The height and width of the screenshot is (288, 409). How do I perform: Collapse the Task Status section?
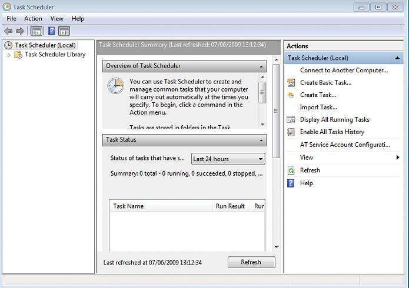click(261, 140)
